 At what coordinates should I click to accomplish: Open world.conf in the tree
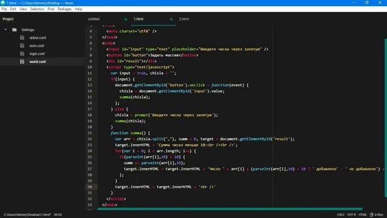(x=37, y=62)
